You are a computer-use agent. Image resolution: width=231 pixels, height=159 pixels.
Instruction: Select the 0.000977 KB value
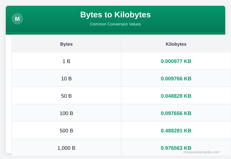point(176,61)
